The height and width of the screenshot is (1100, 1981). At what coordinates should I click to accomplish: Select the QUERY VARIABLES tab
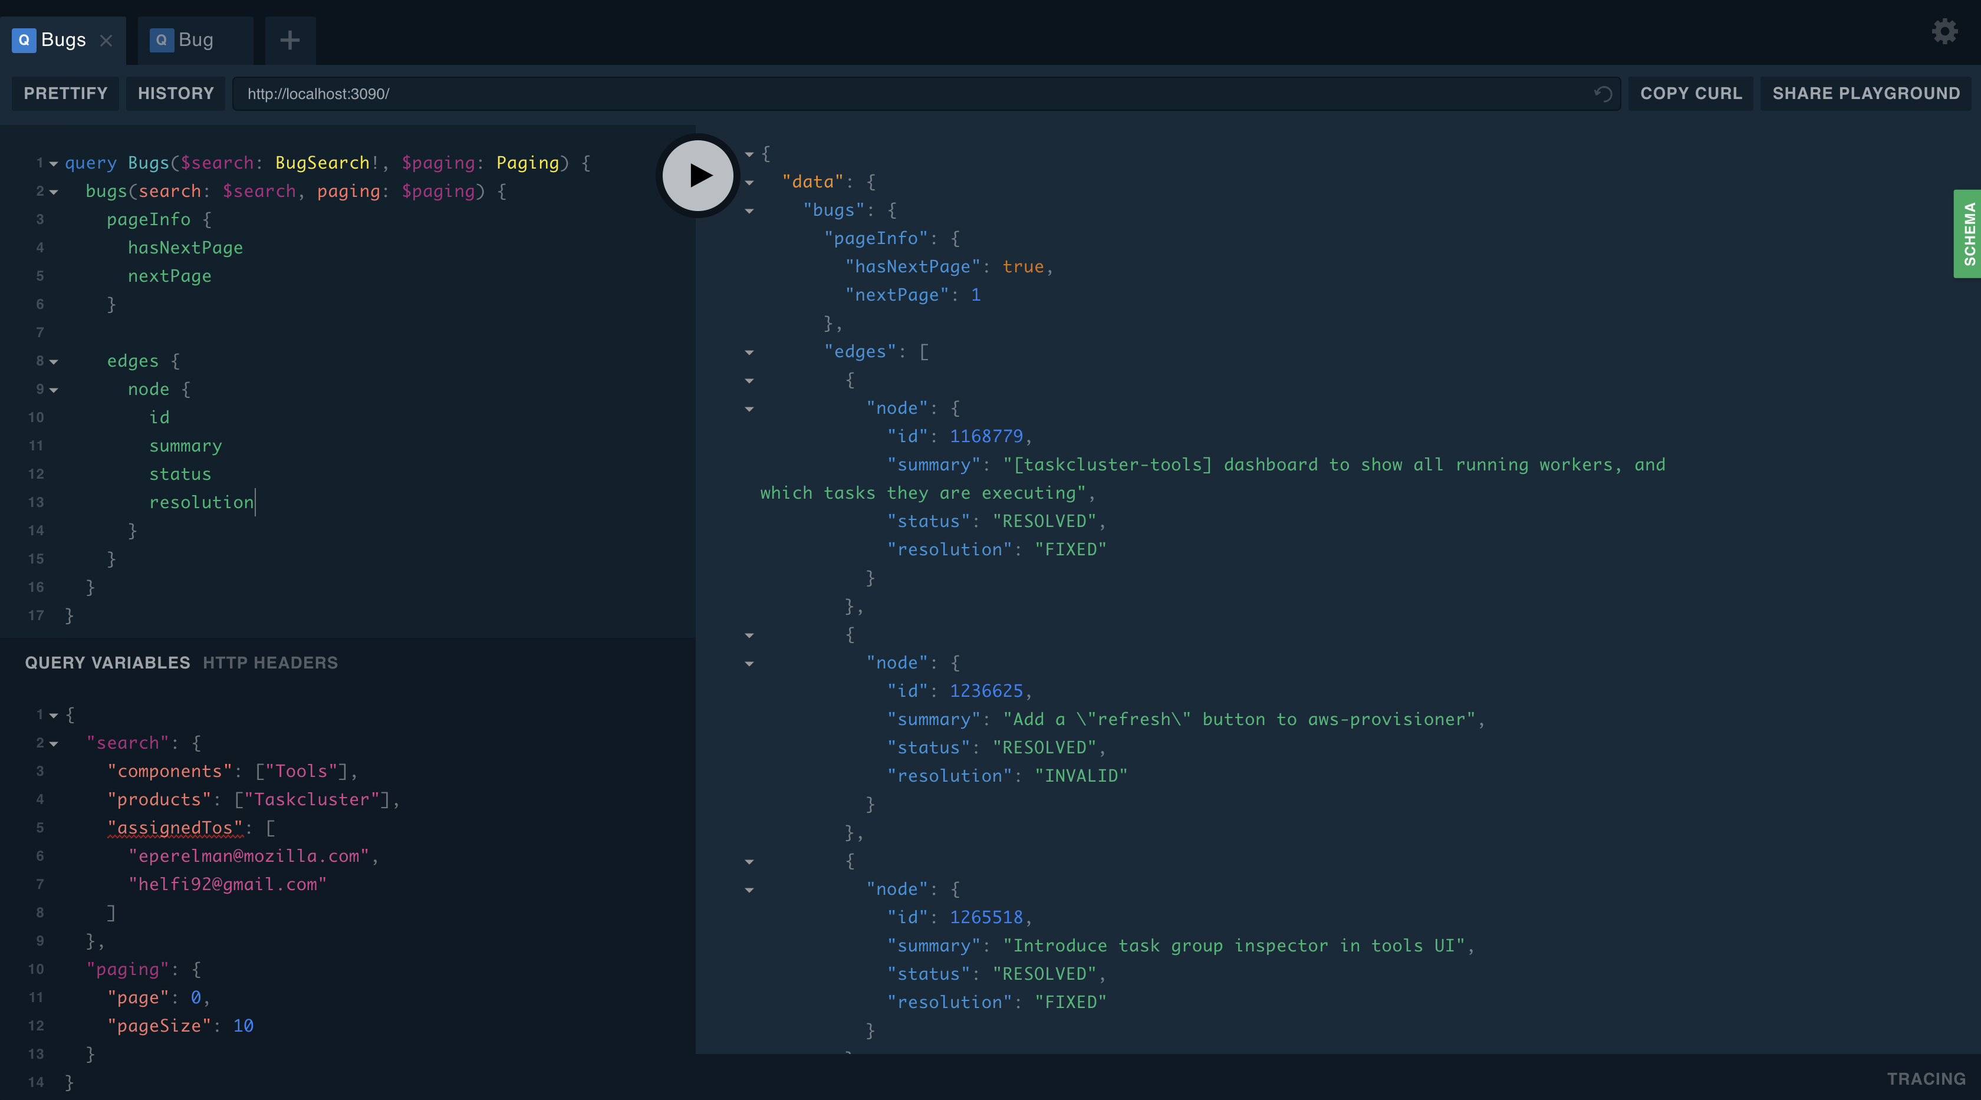click(107, 663)
